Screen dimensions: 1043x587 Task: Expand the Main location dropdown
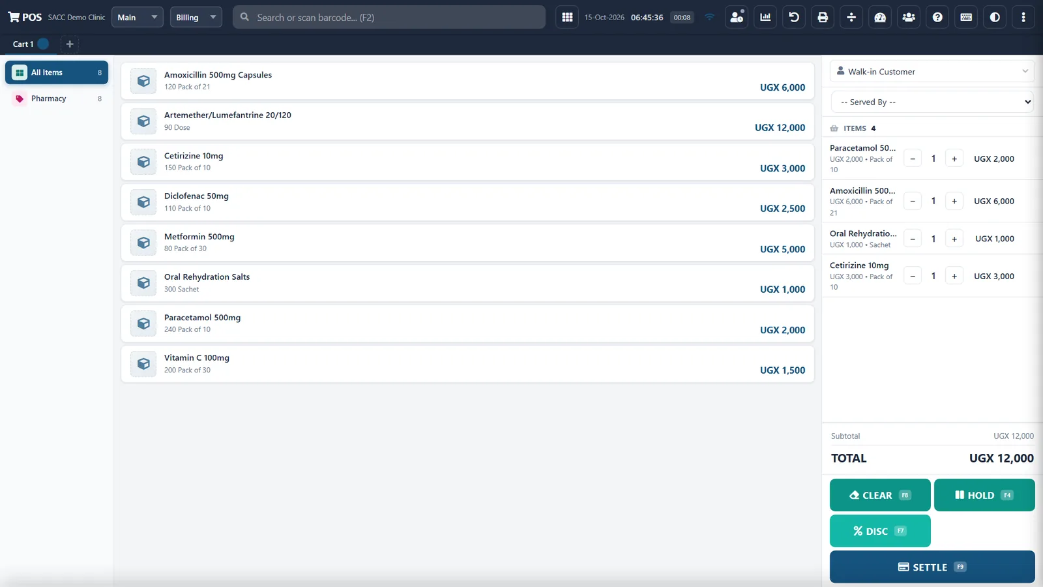[x=138, y=18]
